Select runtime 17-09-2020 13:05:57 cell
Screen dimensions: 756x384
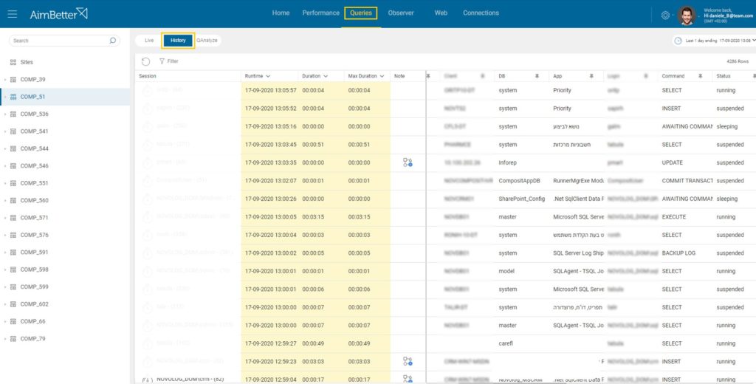click(x=269, y=90)
